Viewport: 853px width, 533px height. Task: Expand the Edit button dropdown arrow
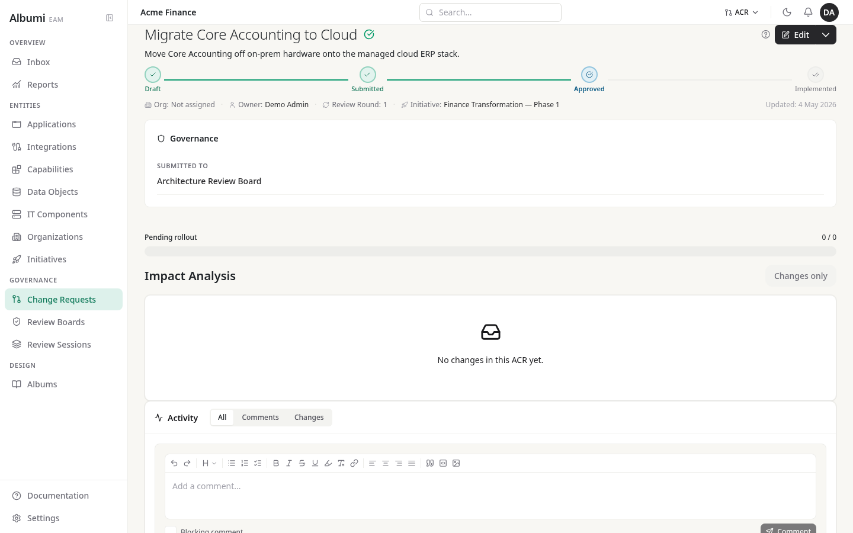tap(826, 35)
